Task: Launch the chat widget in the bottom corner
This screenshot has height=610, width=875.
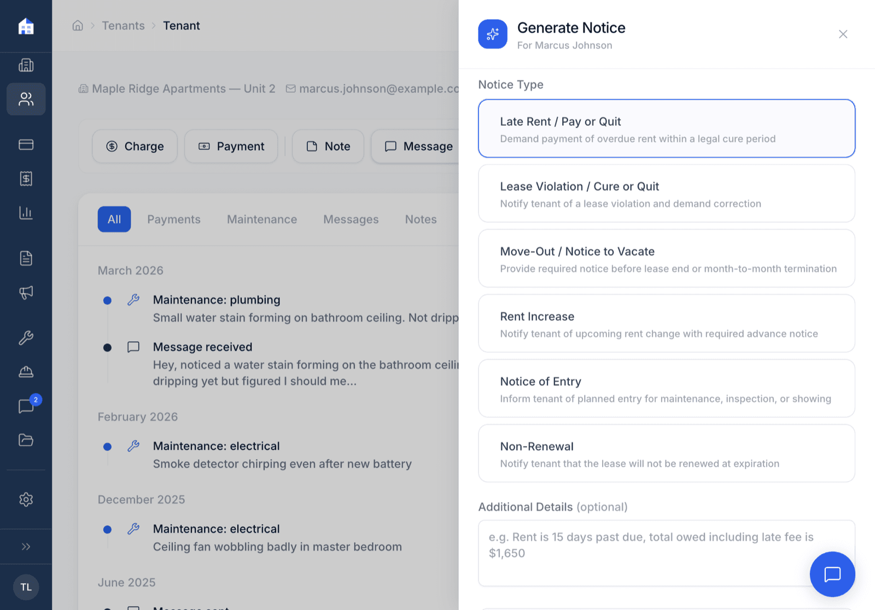Action: point(832,574)
